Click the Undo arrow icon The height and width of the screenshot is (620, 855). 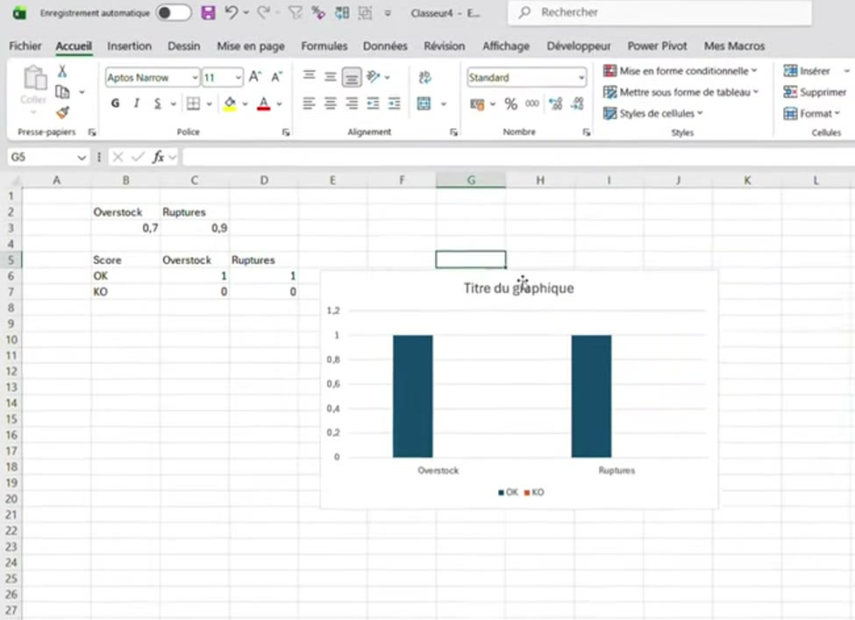pyautogui.click(x=231, y=12)
